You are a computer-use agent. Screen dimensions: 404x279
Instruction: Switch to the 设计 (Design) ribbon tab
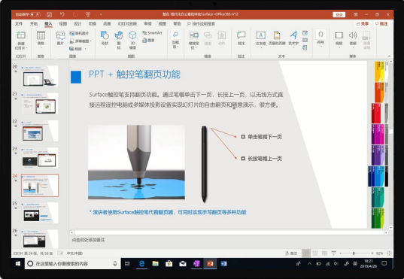click(x=77, y=24)
